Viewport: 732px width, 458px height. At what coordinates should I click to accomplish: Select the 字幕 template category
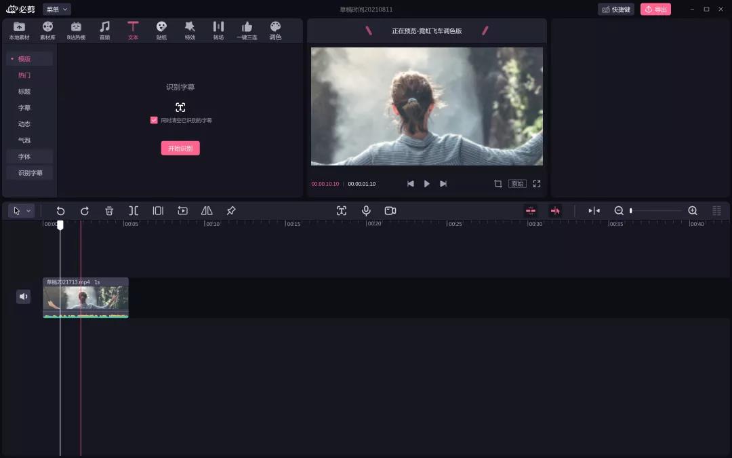point(24,108)
